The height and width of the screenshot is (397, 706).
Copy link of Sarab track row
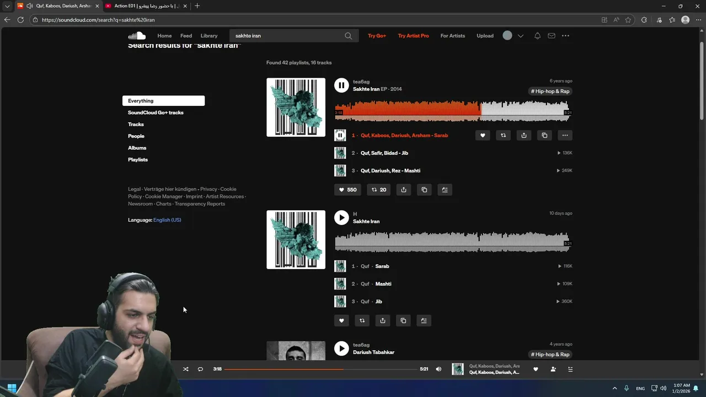544,135
